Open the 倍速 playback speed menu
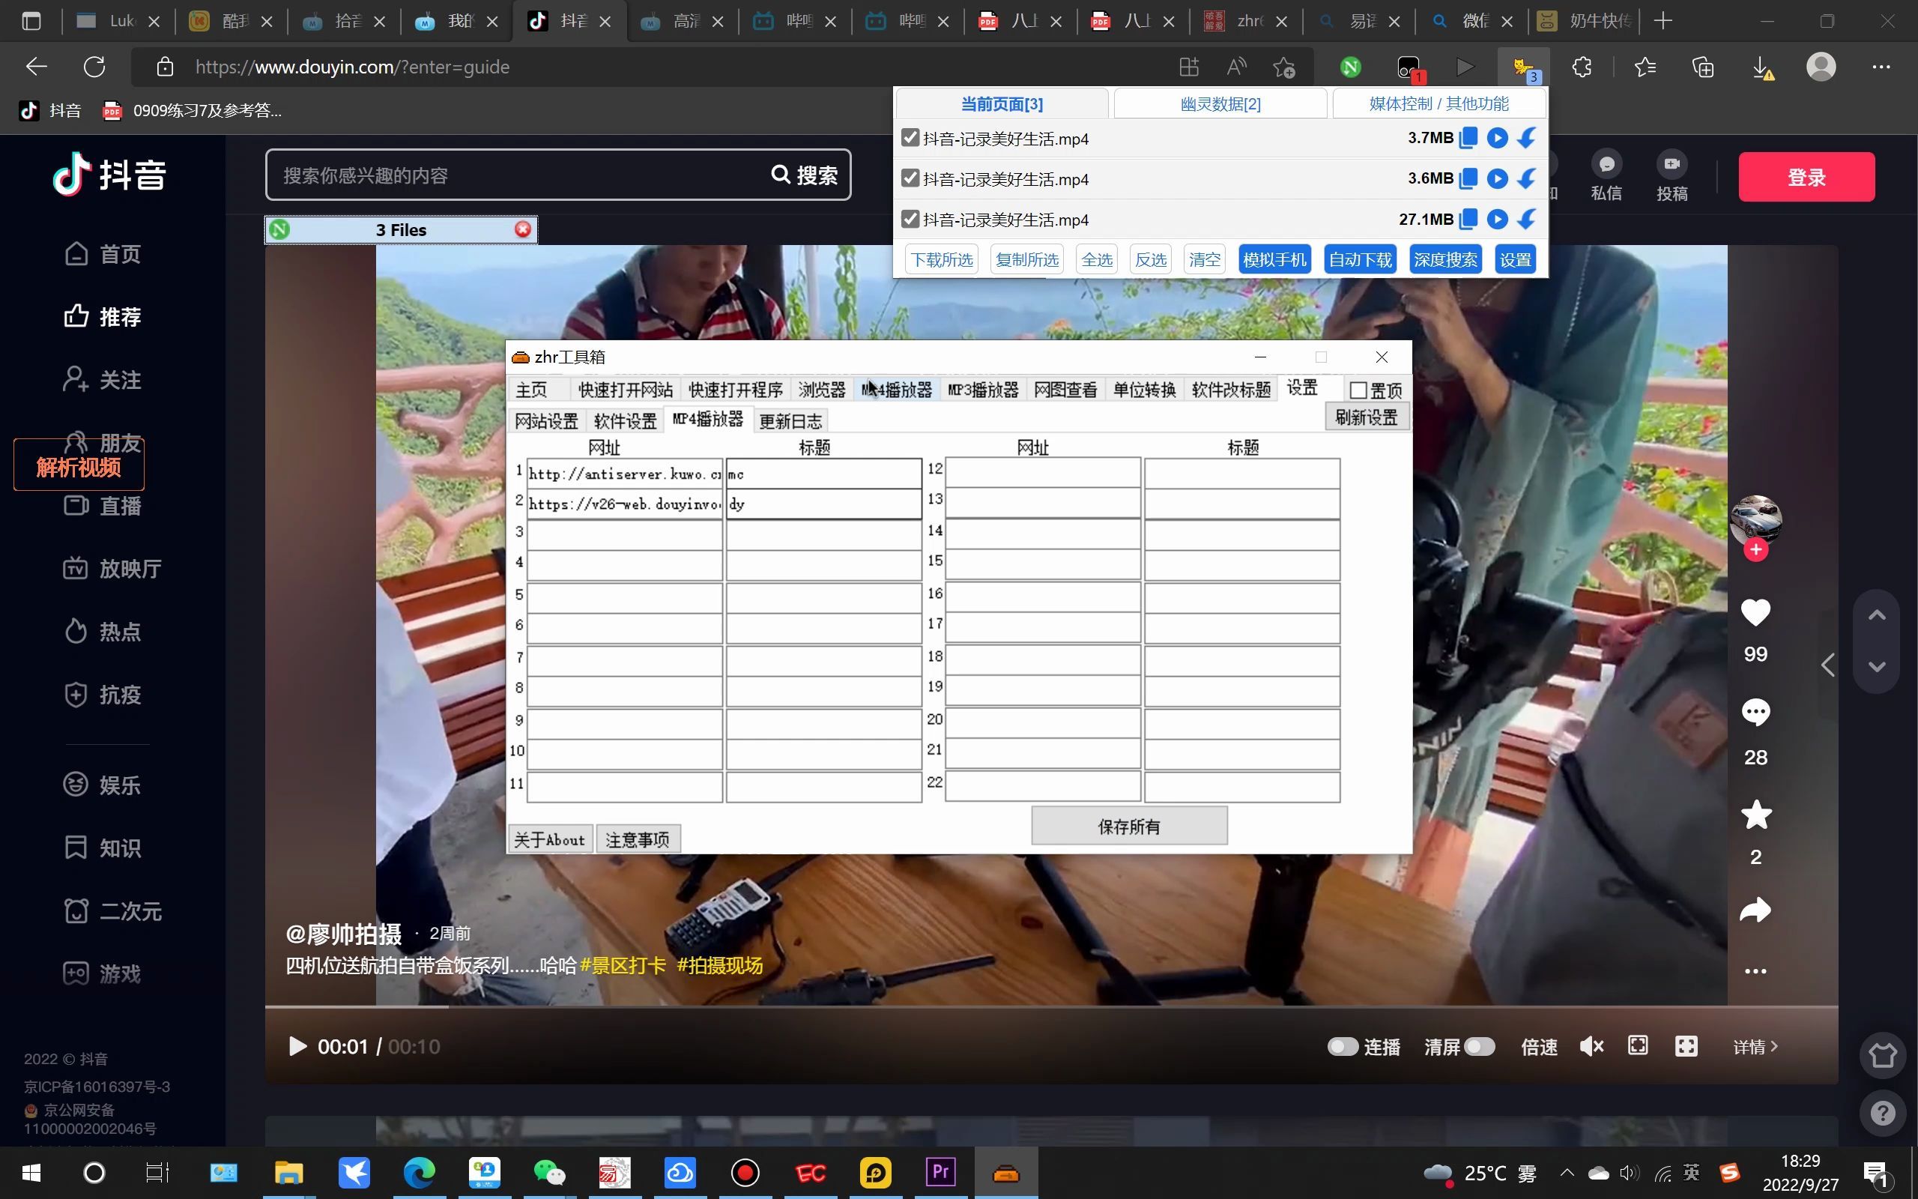The image size is (1918, 1199). (1539, 1047)
